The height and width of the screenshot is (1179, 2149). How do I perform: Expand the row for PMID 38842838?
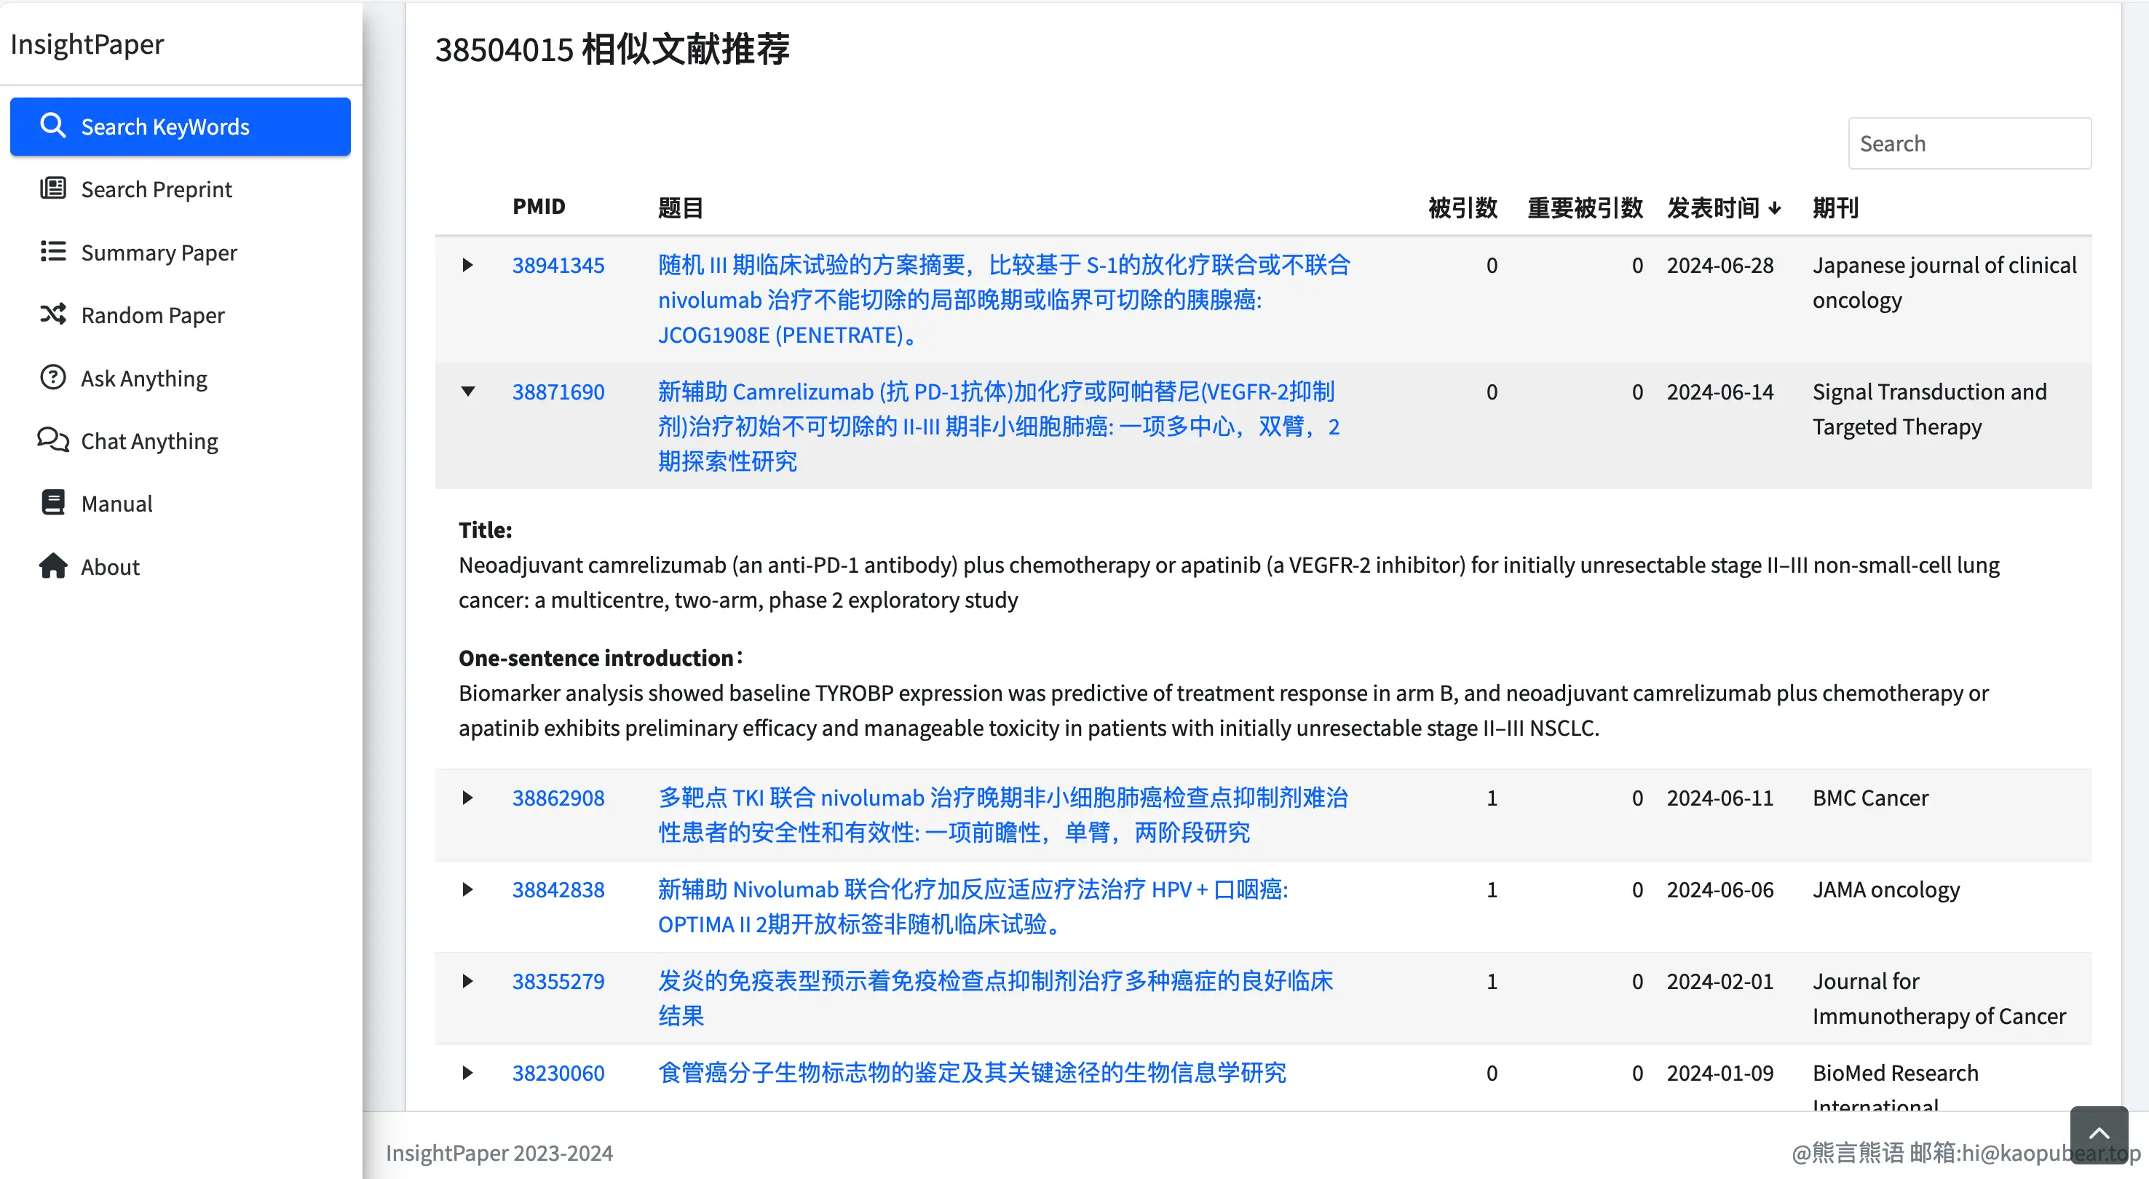(468, 889)
